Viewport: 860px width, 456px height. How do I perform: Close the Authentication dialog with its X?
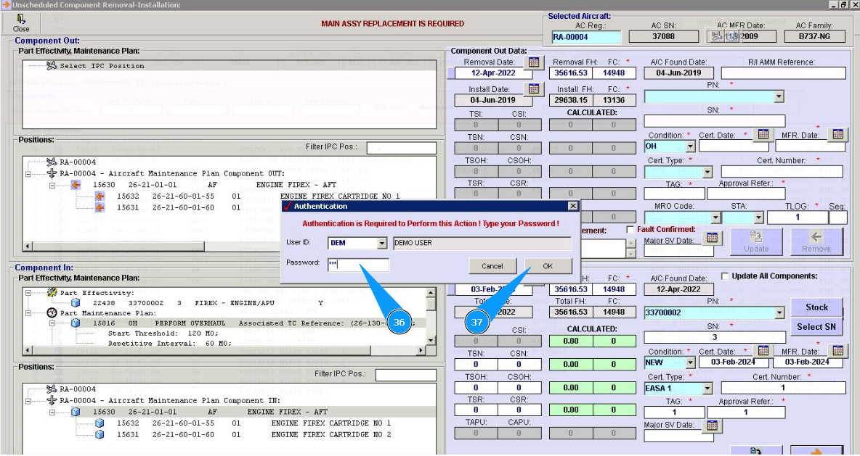click(572, 207)
